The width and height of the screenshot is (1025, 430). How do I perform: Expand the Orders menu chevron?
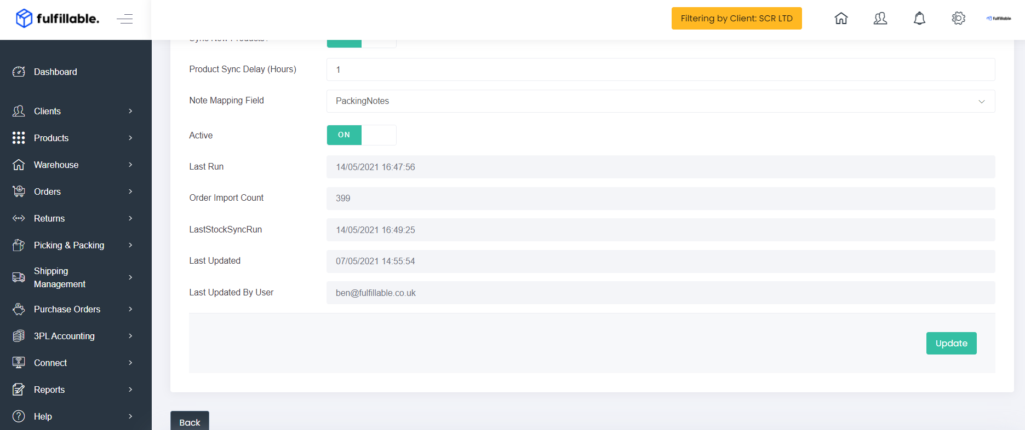130,191
